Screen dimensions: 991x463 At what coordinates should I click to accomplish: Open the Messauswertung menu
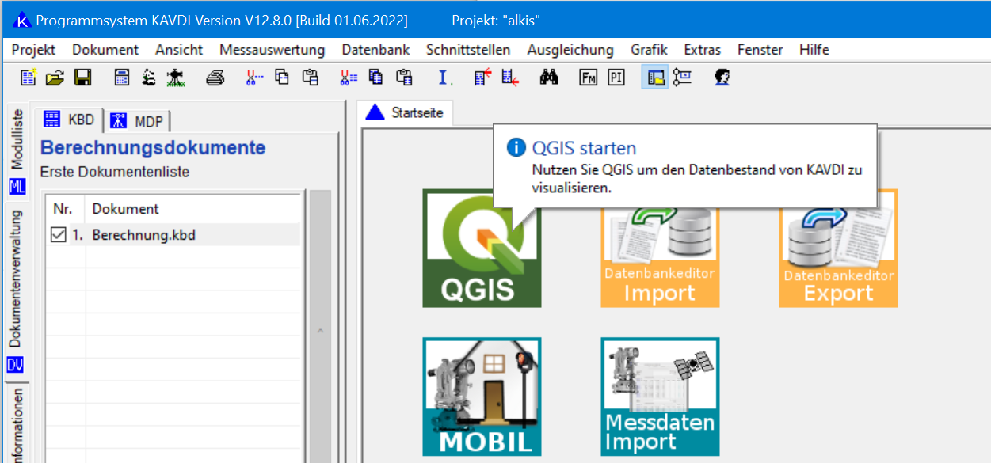pos(272,50)
